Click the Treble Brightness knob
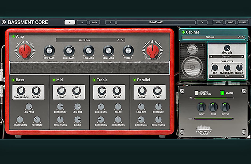 point(118,120)
